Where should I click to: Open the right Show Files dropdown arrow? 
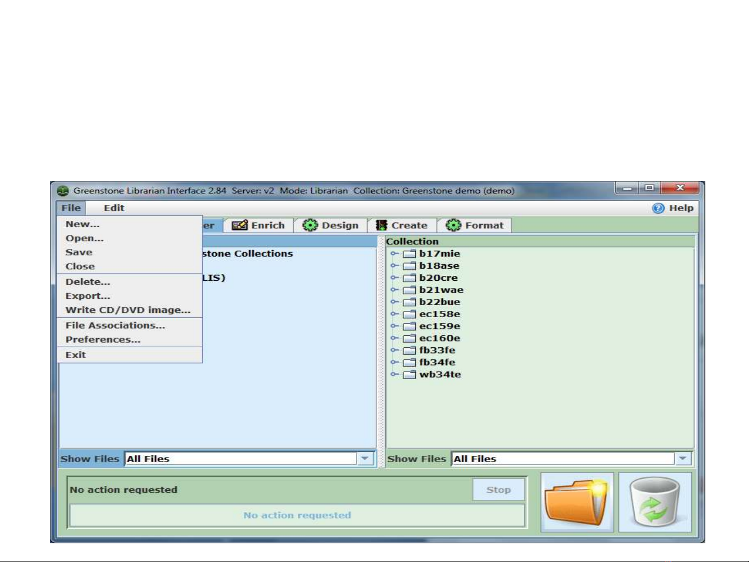[x=682, y=459]
